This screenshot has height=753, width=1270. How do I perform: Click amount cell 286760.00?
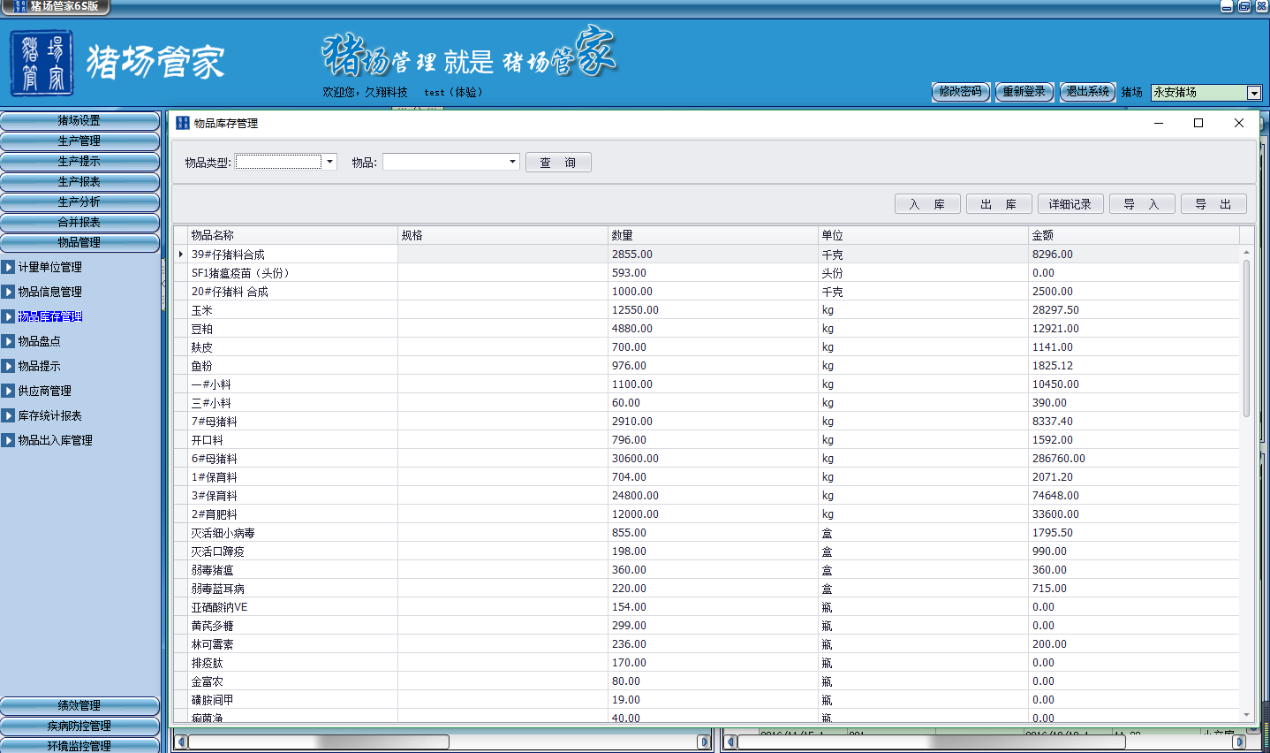click(1134, 459)
